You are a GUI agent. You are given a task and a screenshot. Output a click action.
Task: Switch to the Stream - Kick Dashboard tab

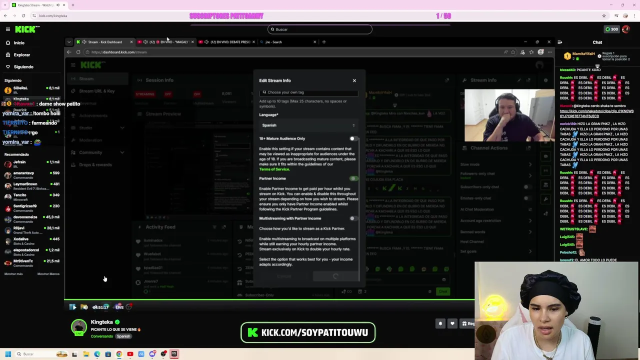point(104,42)
